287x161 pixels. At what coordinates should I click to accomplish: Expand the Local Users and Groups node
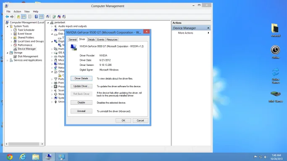click(11, 42)
